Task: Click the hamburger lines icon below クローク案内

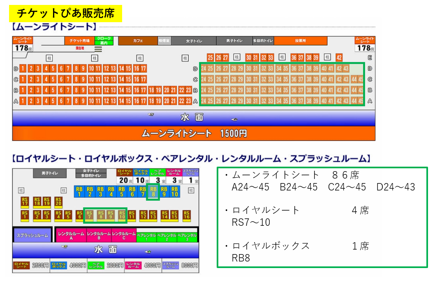Action: (x=98, y=49)
